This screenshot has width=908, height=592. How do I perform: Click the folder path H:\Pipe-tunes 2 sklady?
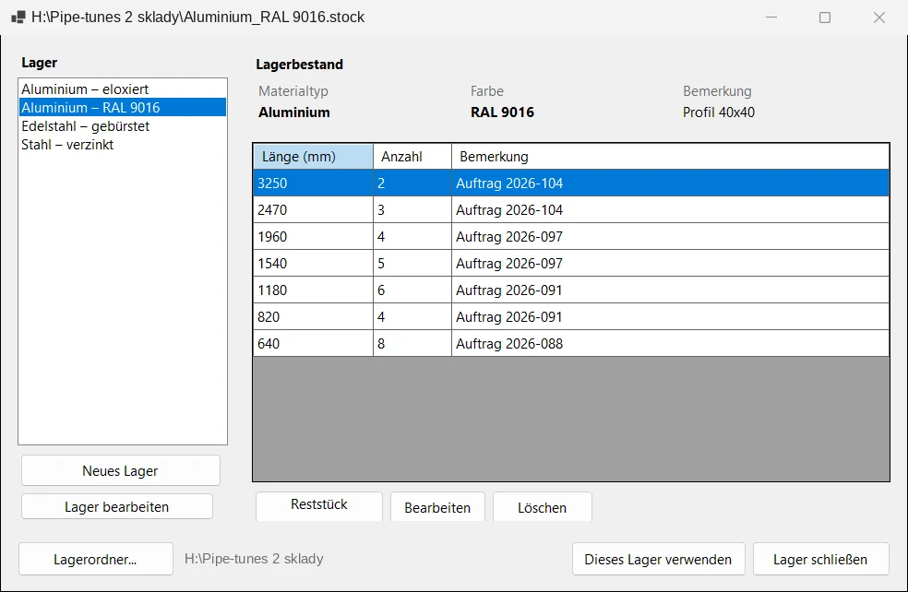(254, 559)
